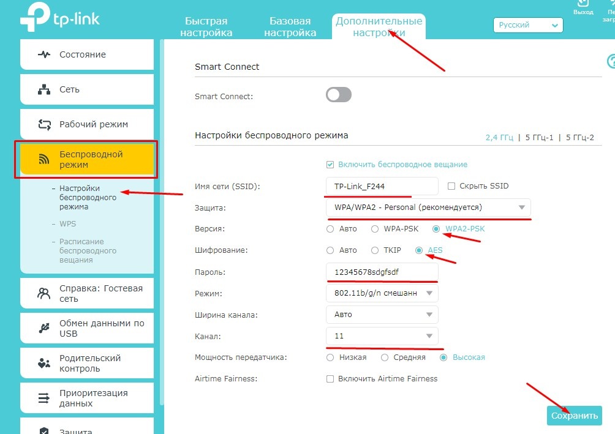Select the 2,4 ГГц band

tap(499, 138)
